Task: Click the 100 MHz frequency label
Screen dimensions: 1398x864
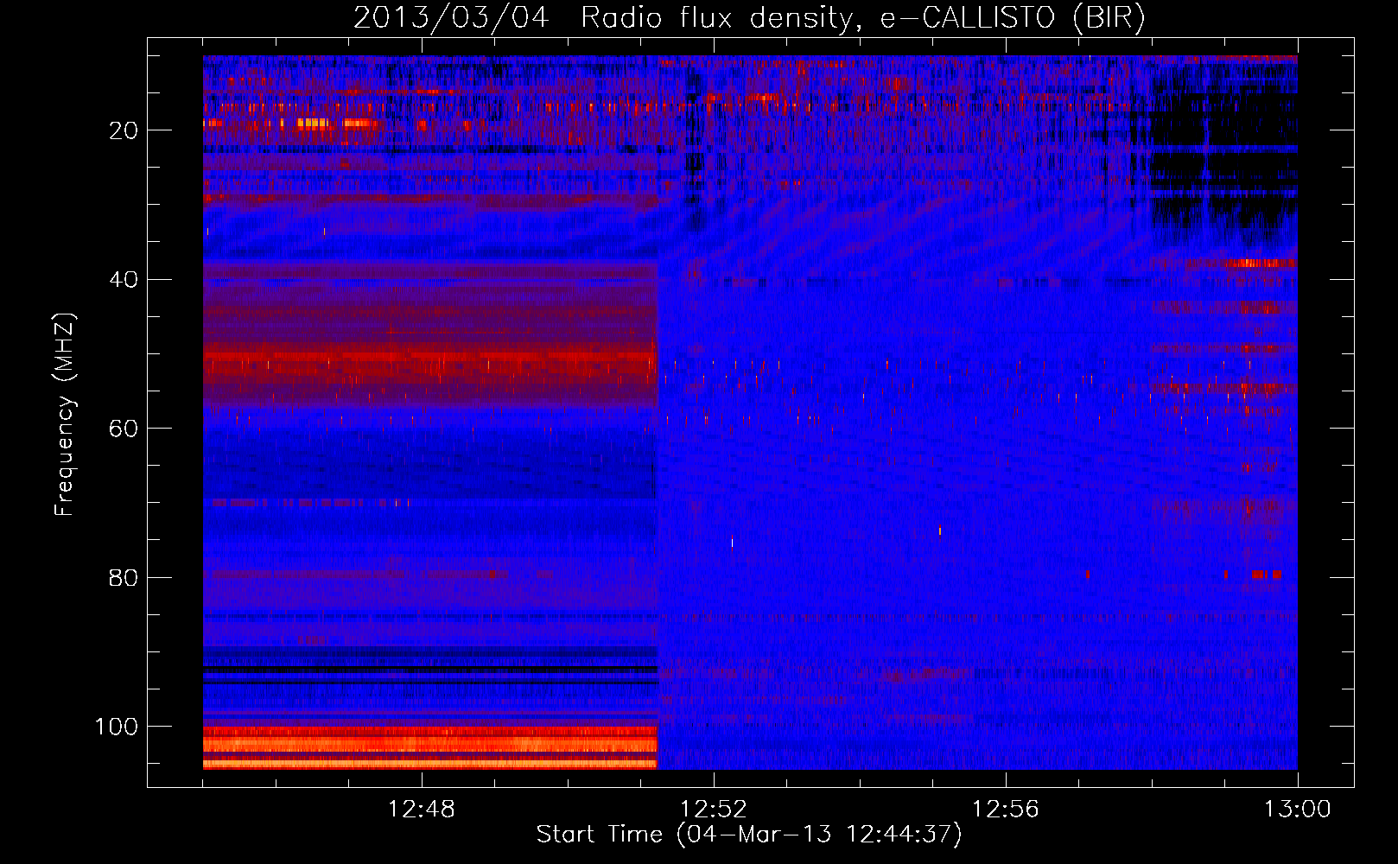Action: click(x=117, y=727)
